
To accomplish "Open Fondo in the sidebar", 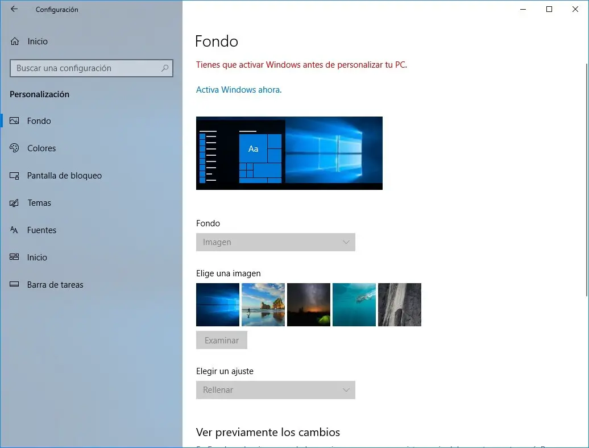I will click(x=39, y=121).
